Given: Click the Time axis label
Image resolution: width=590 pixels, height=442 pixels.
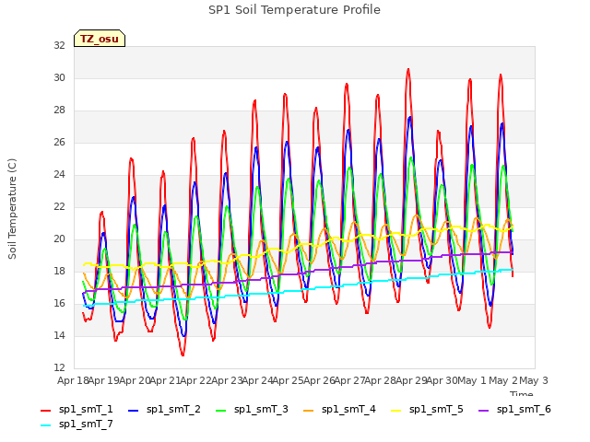Looking at the screenshot, I should 522,393.
